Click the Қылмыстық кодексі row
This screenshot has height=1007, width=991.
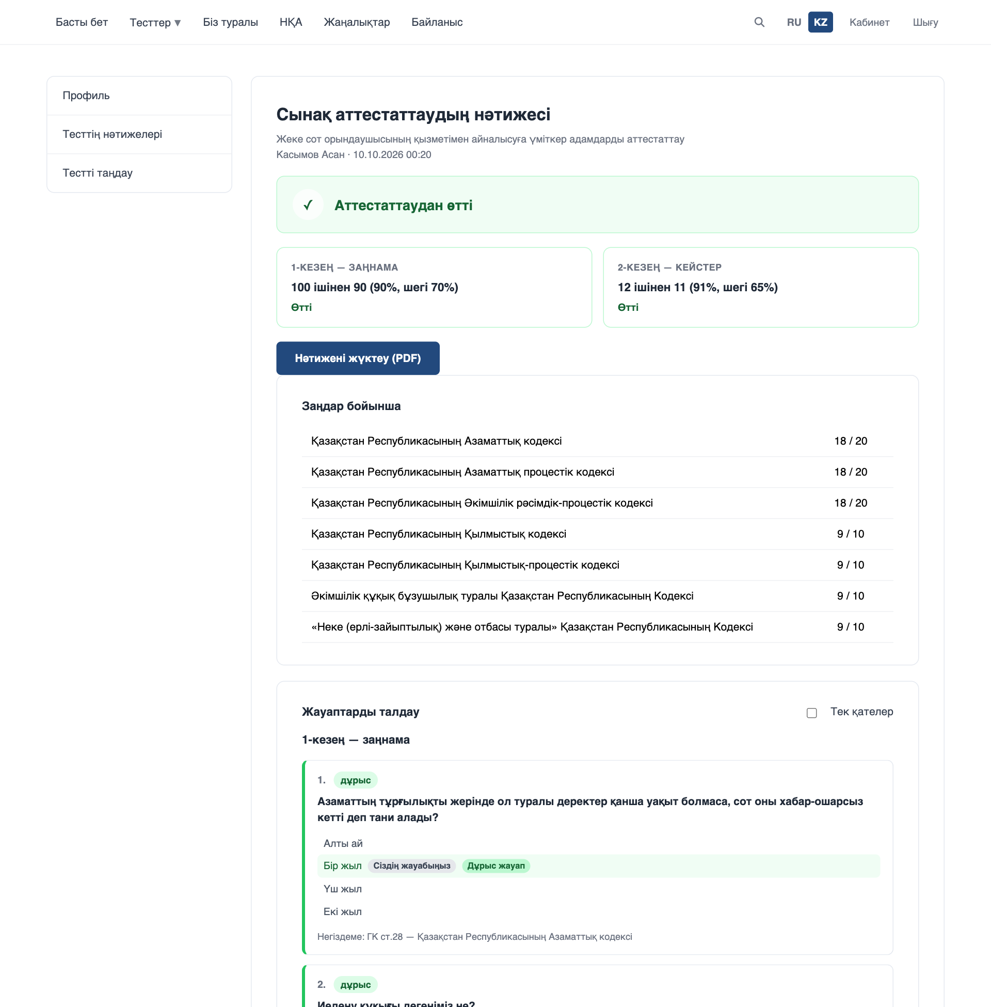(597, 533)
